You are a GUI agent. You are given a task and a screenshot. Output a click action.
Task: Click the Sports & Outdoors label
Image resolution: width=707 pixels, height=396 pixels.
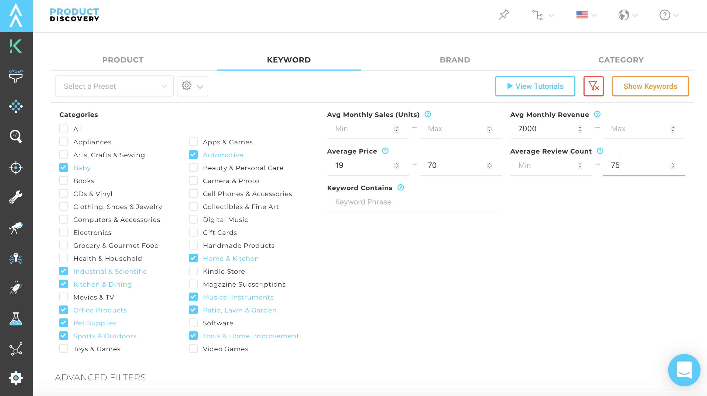coord(105,336)
